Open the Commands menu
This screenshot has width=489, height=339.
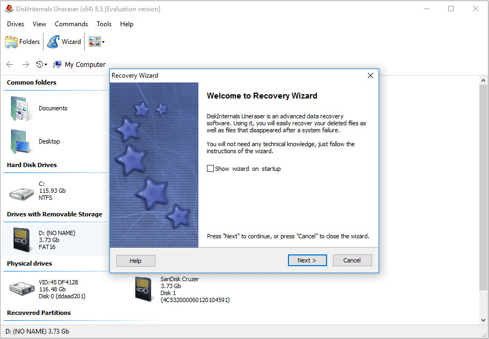point(71,24)
